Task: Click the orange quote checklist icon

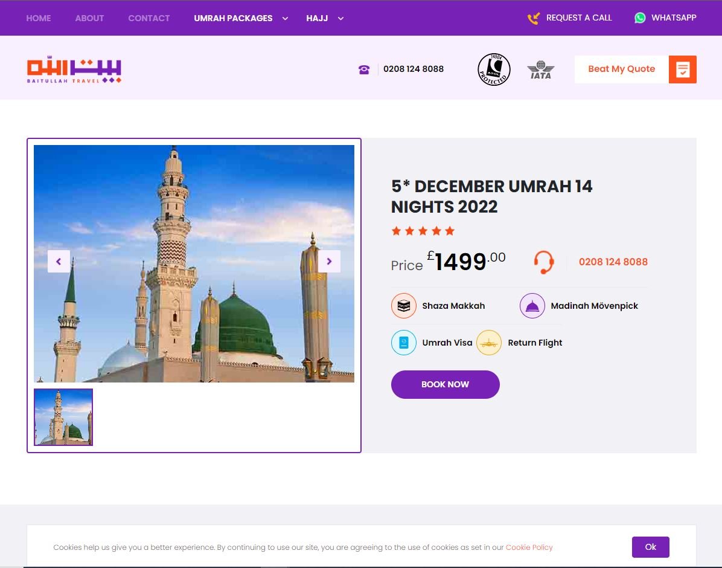Action: point(682,69)
